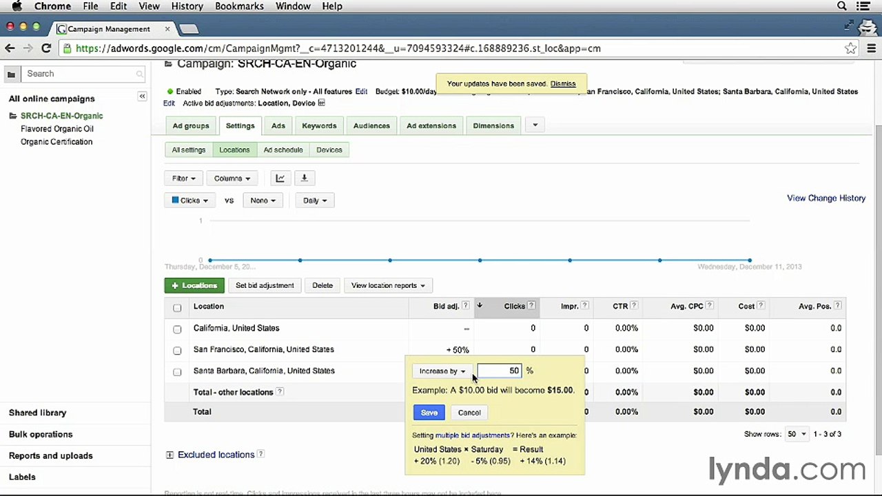This screenshot has height=496, width=882.
Task: Select all locations with header checkbox
Action: click(x=177, y=307)
